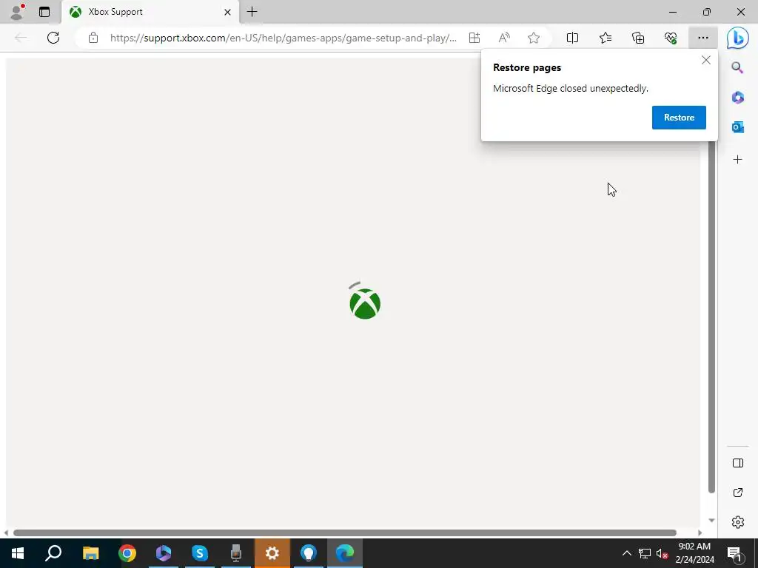Select the Xbox Support tab
Screen dimensions: 758x568
150,12
